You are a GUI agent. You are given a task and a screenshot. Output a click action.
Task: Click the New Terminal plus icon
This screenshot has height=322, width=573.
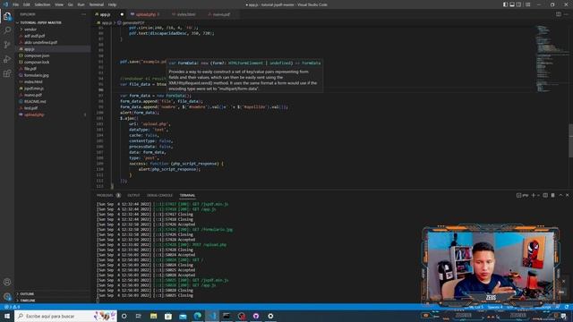point(534,195)
